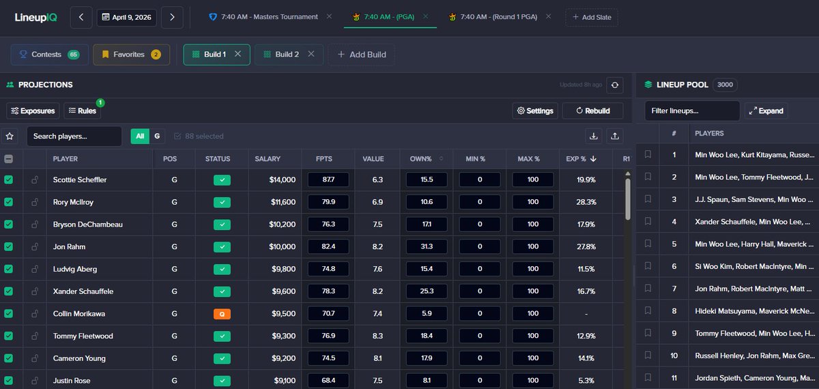The width and height of the screenshot is (819, 389).
Task: Click Scottie Scheffler's green status badge
Action: tap(222, 180)
